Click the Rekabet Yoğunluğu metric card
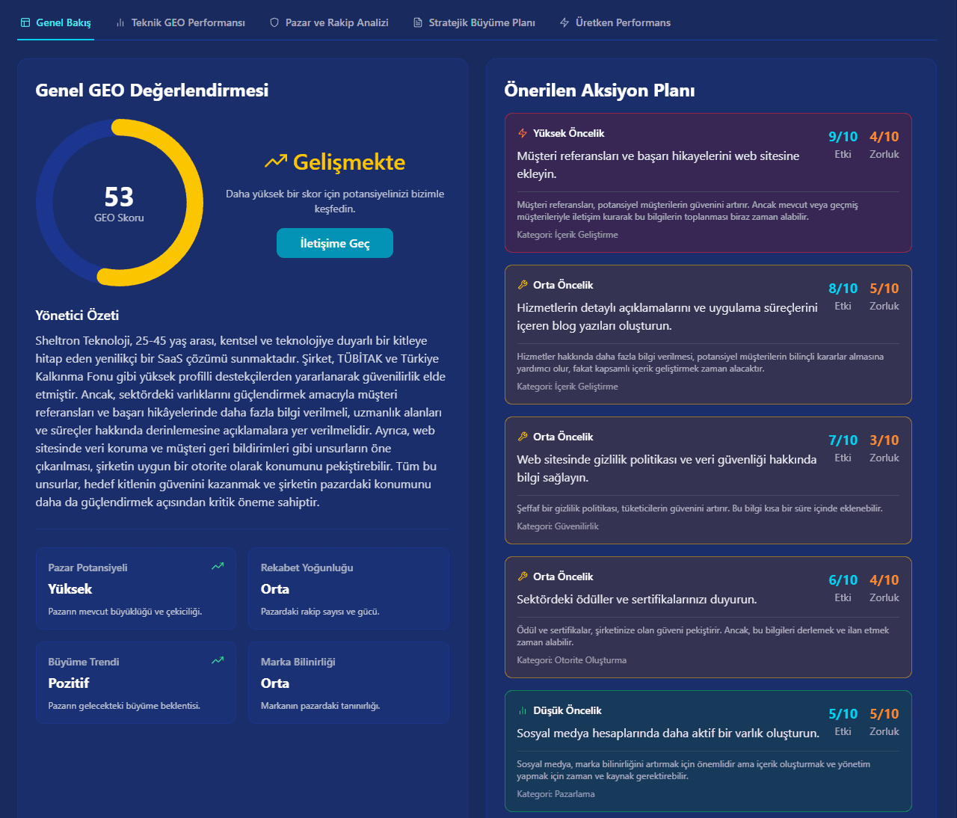957x818 pixels. click(348, 588)
